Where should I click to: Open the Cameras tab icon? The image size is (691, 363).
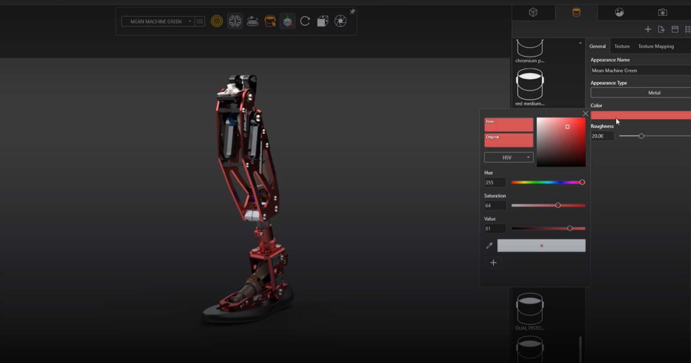662,12
